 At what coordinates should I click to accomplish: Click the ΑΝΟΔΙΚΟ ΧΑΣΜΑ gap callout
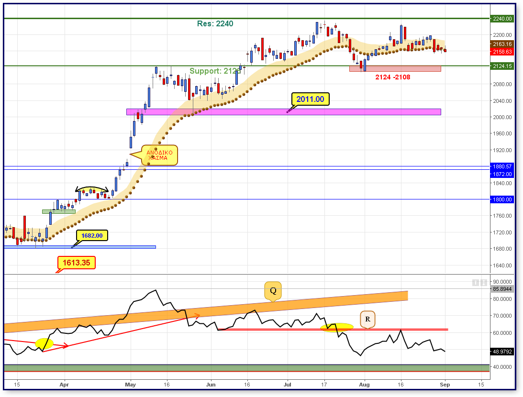(x=160, y=155)
